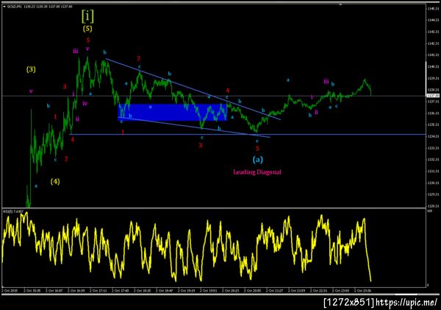Click the highlighted current price tag

point(433,96)
